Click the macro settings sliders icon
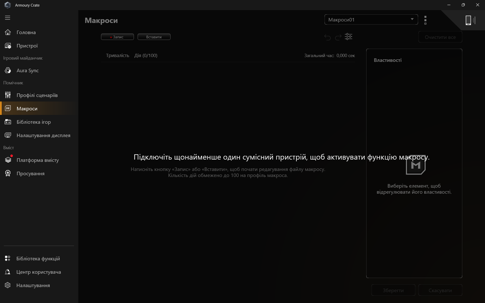485x303 pixels. coord(348,37)
